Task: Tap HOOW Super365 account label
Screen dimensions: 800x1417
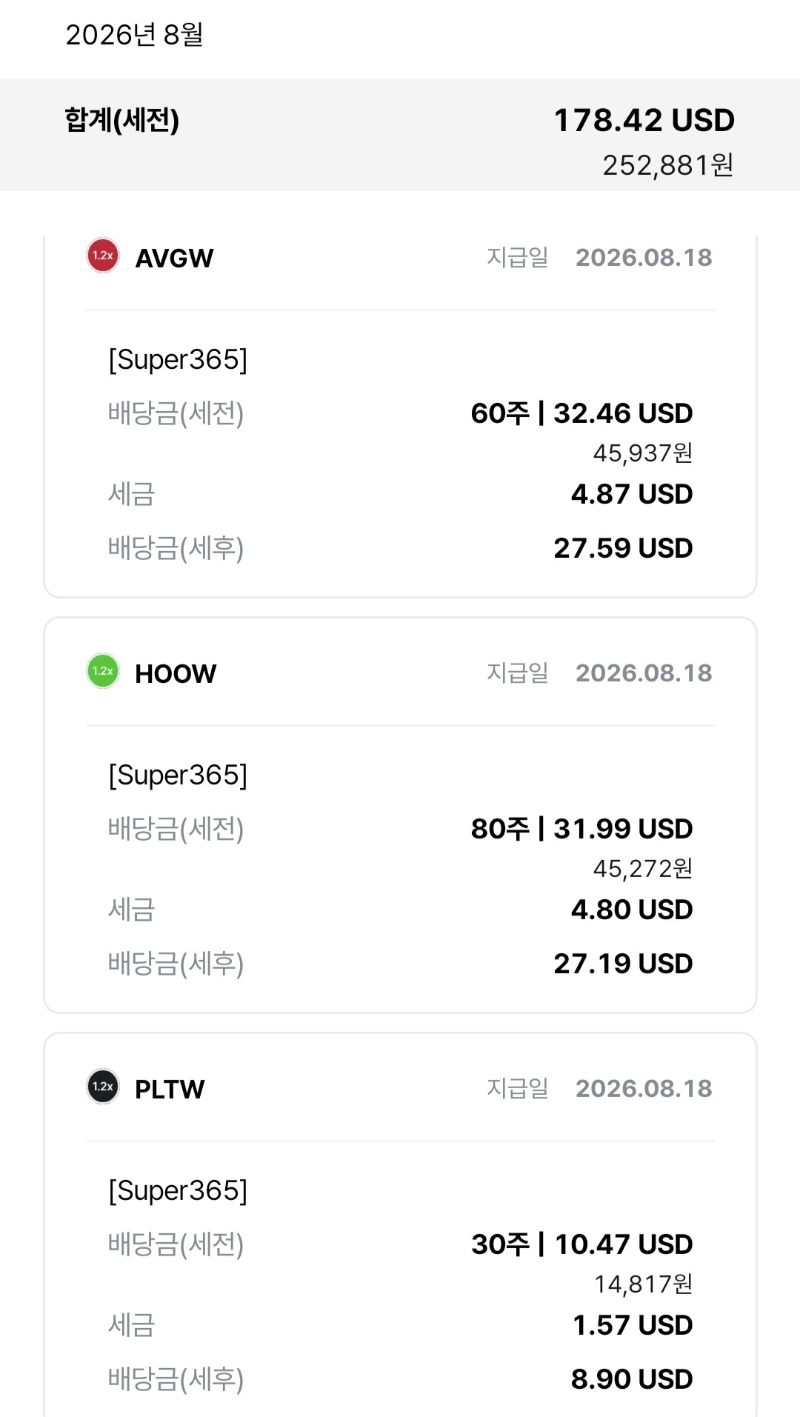Action: (178, 775)
